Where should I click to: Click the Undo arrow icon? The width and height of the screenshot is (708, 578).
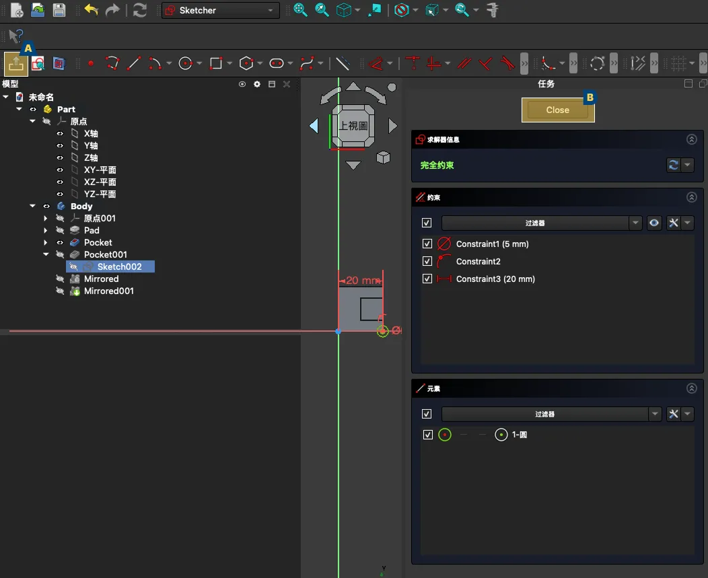[x=91, y=10]
